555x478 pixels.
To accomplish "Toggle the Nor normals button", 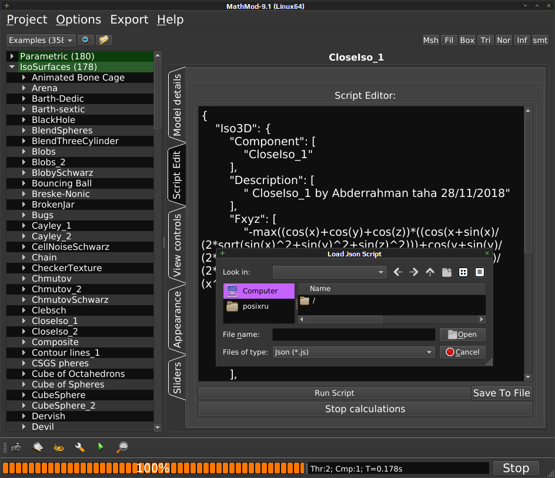I will tap(504, 40).
